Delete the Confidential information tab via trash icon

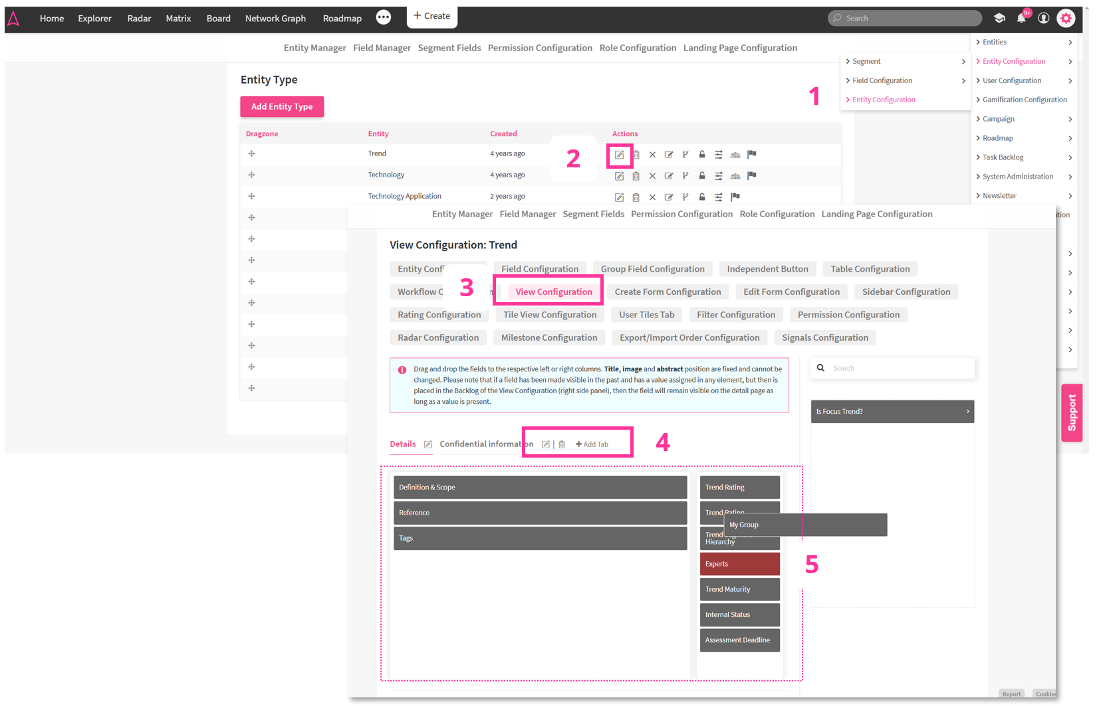562,444
